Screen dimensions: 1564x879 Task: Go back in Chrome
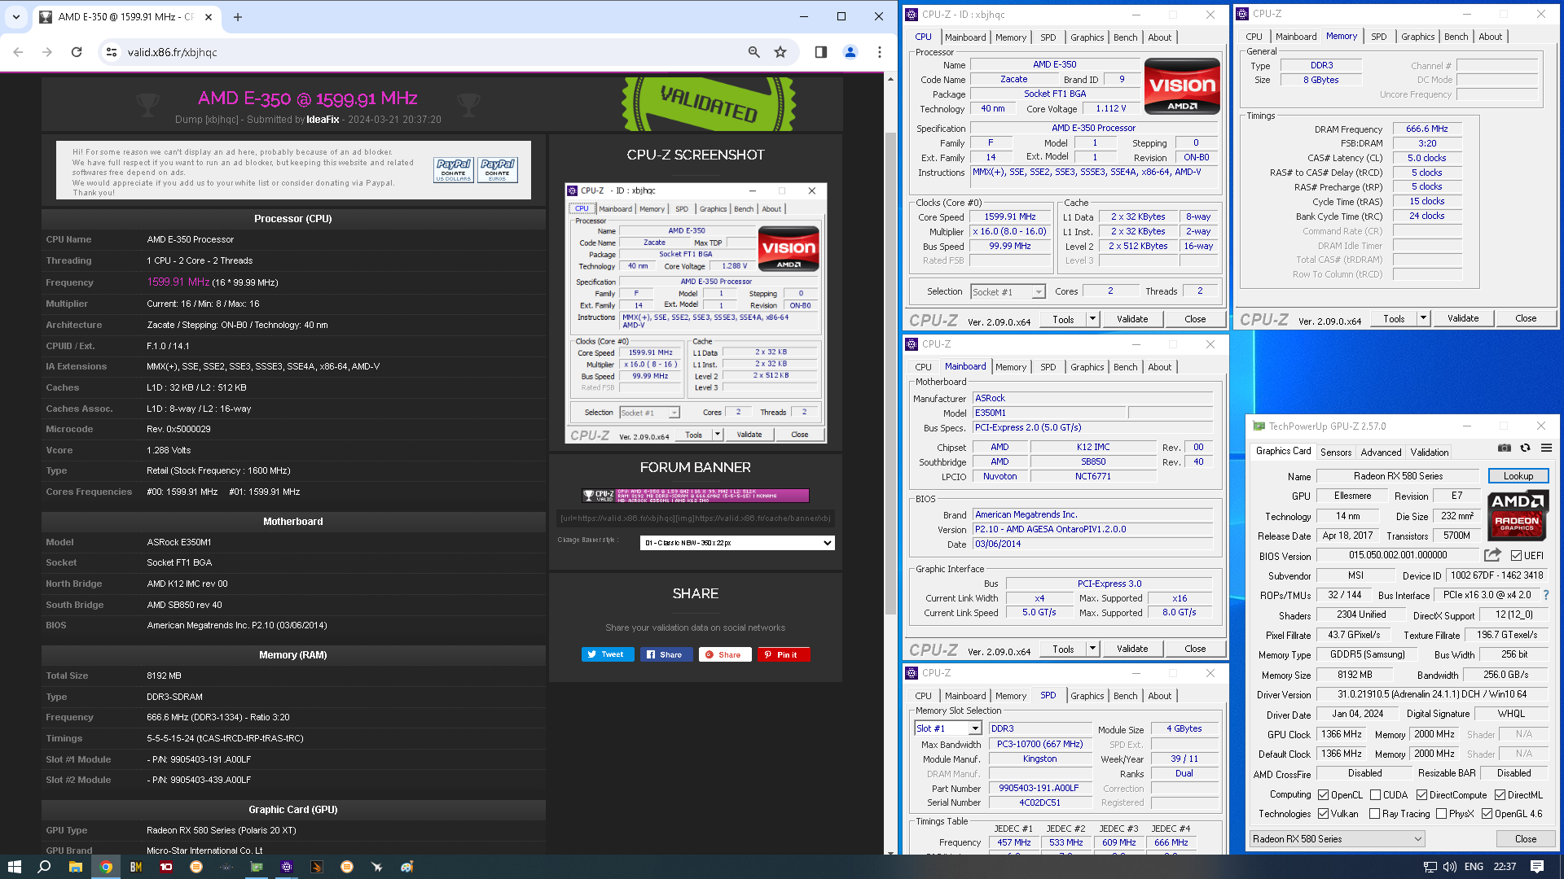coord(18,52)
